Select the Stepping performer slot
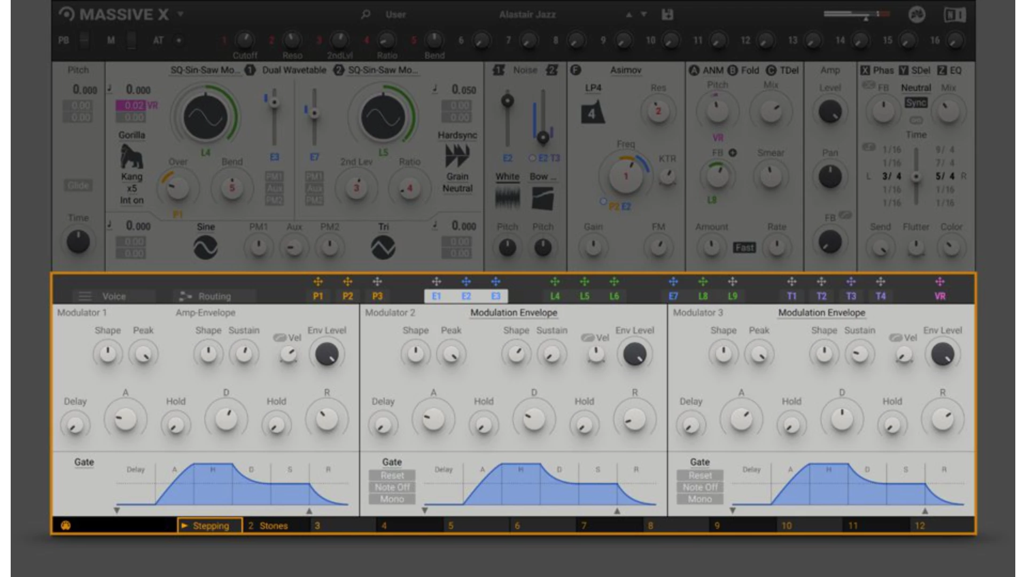 point(210,526)
